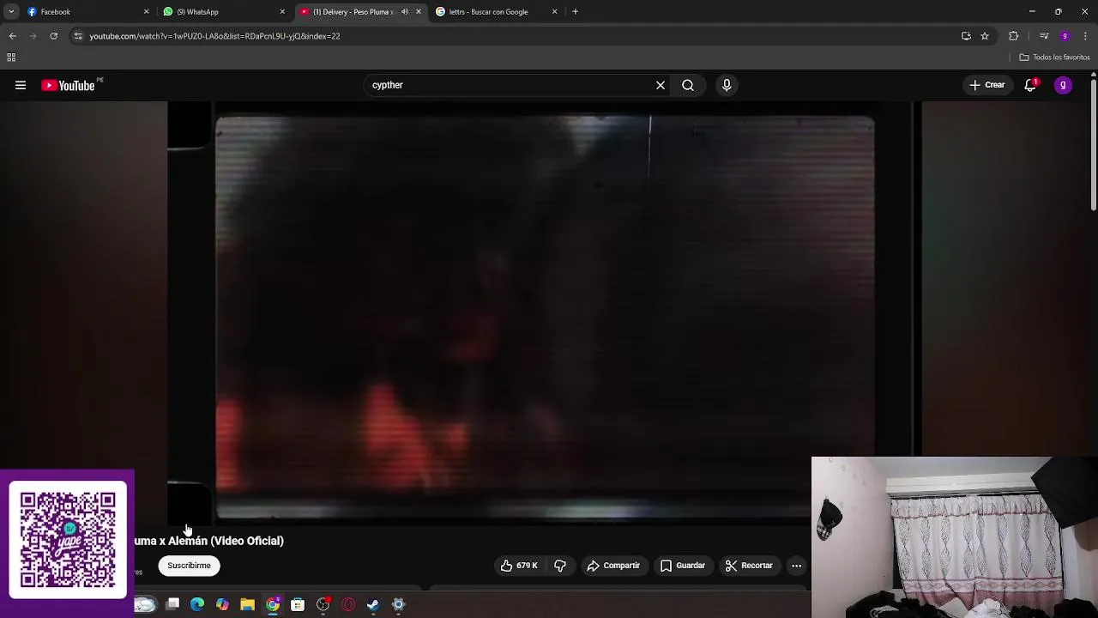The height and width of the screenshot is (618, 1098).
Task: Open the tab search dropdown arrow
Action: [x=10, y=12]
